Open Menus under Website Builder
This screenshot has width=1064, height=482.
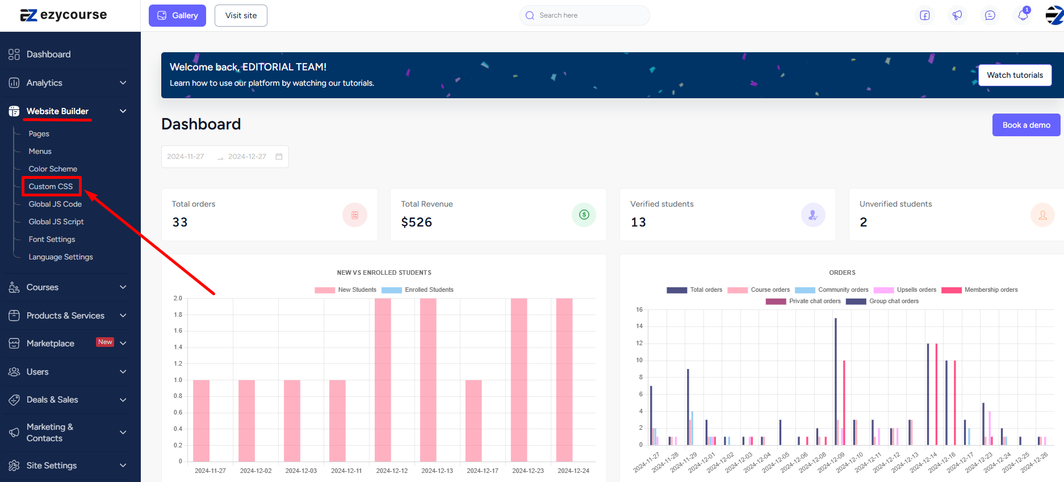pos(40,152)
